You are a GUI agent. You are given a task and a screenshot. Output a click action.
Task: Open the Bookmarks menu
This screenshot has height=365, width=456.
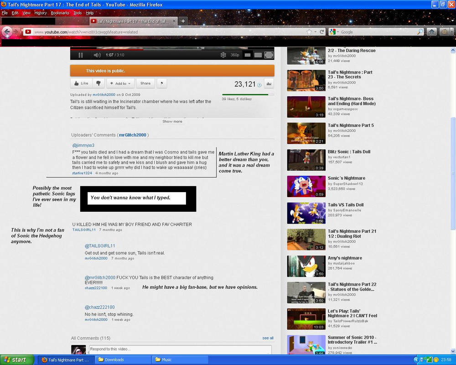pos(60,13)
